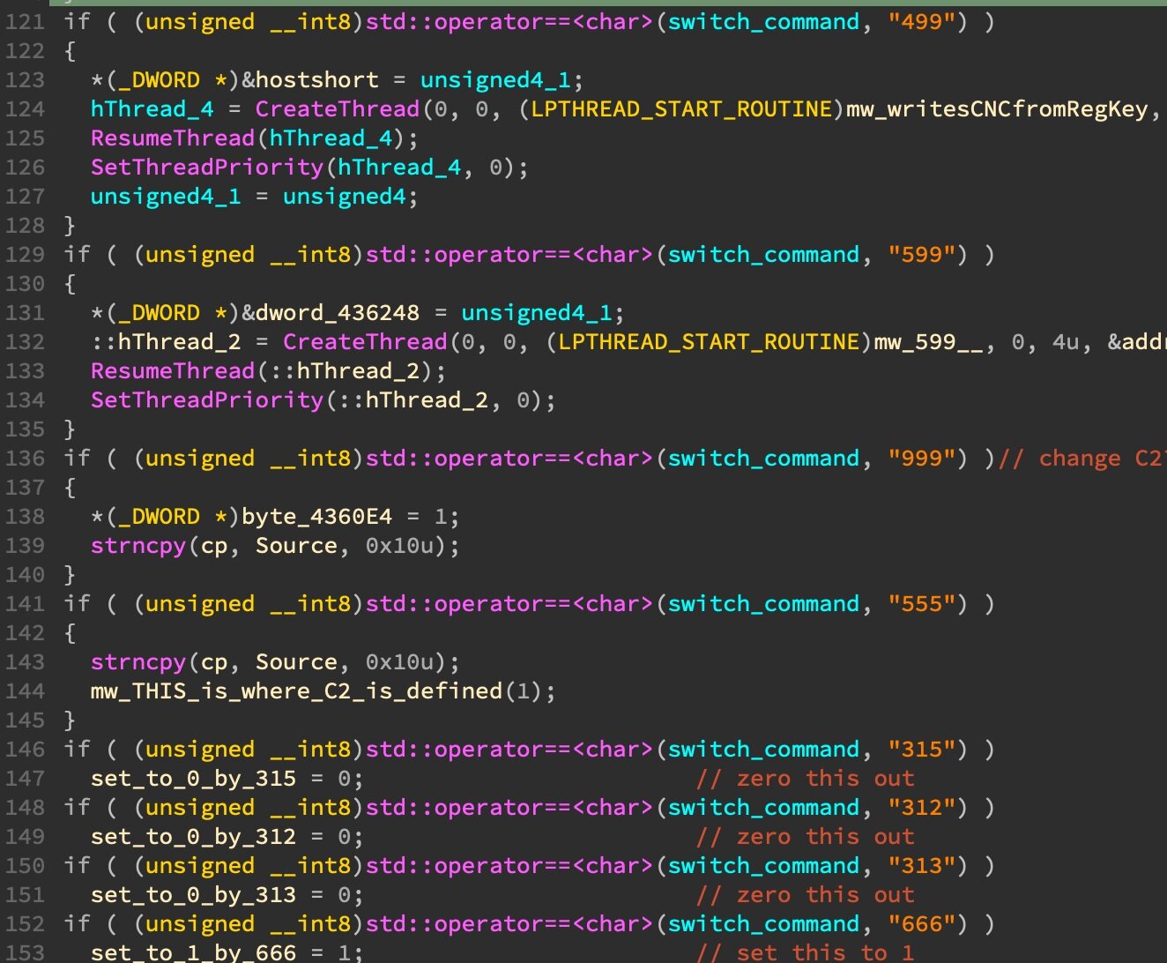Click the "312" string literal

tap(922, 808)
